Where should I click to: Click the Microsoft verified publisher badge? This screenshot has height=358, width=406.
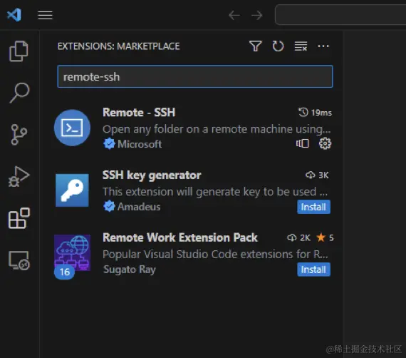tap(109, 144)
